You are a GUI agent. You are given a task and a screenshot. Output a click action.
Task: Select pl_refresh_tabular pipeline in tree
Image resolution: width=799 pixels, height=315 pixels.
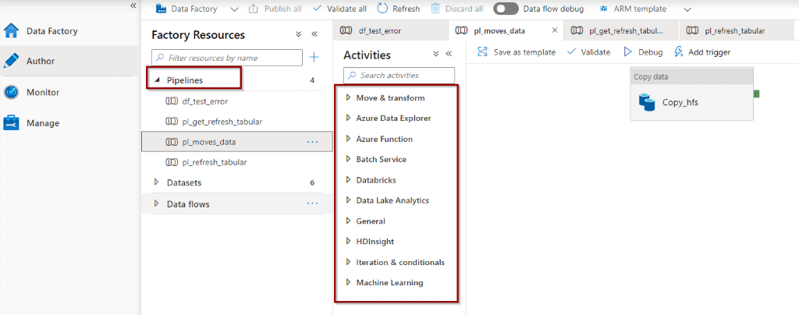[x=237, y=162]
